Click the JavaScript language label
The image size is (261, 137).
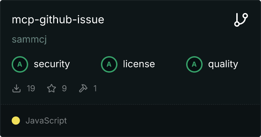[46, 121]
